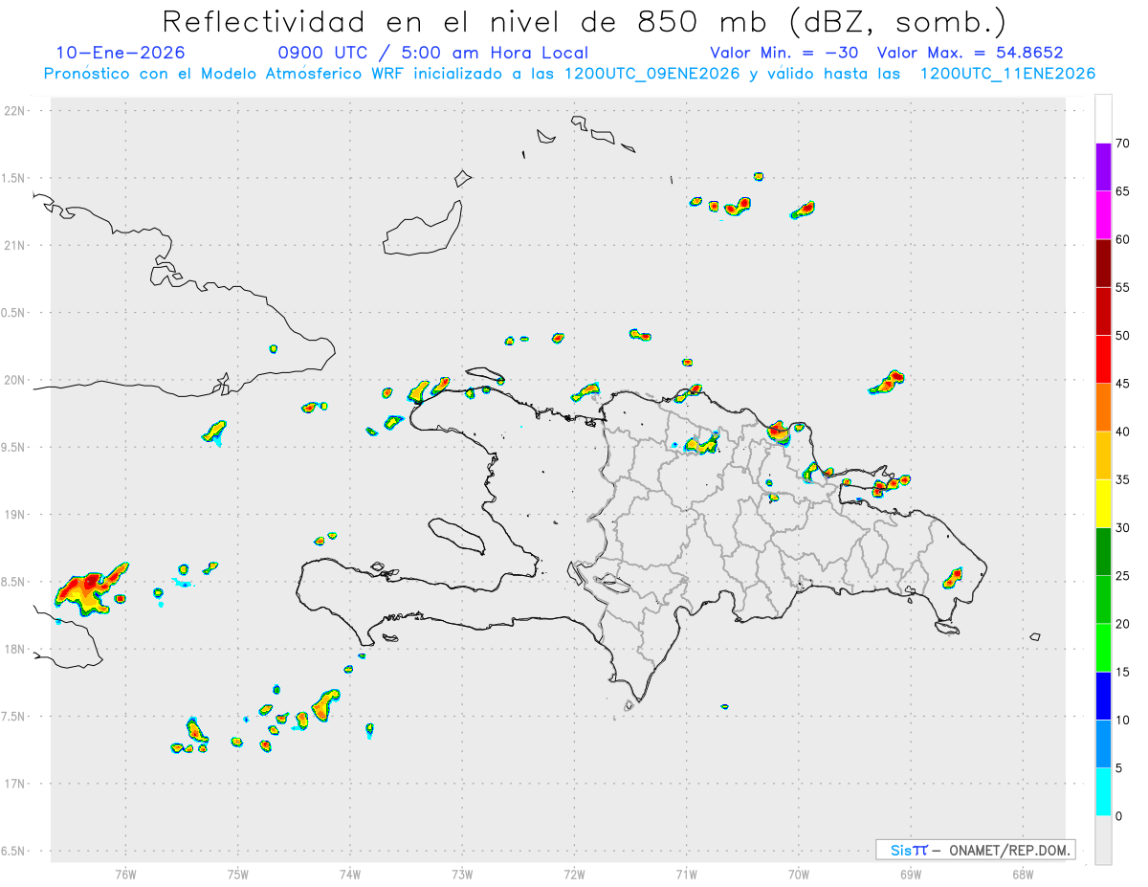The image size is (1148, 887).
Task: Pick the cyan 0–5 dBZ colorbar segment
Action: [x=1103, y=791]
